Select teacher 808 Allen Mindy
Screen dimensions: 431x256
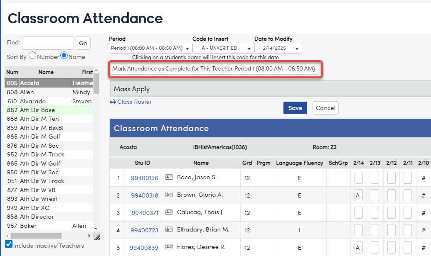49,92
